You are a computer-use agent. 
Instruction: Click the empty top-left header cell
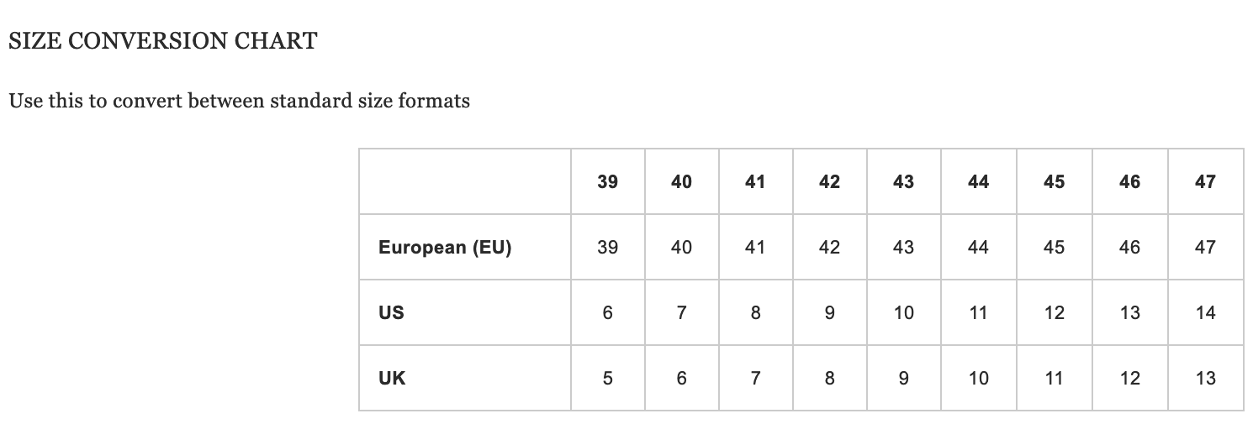[x=465, y=181]
